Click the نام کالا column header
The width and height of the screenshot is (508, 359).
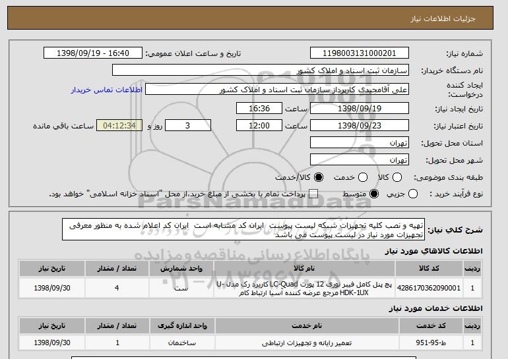click(304, 269)
